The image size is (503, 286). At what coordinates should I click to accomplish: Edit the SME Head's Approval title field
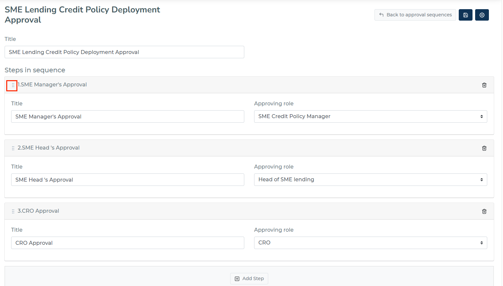click(x=128, y=180)
